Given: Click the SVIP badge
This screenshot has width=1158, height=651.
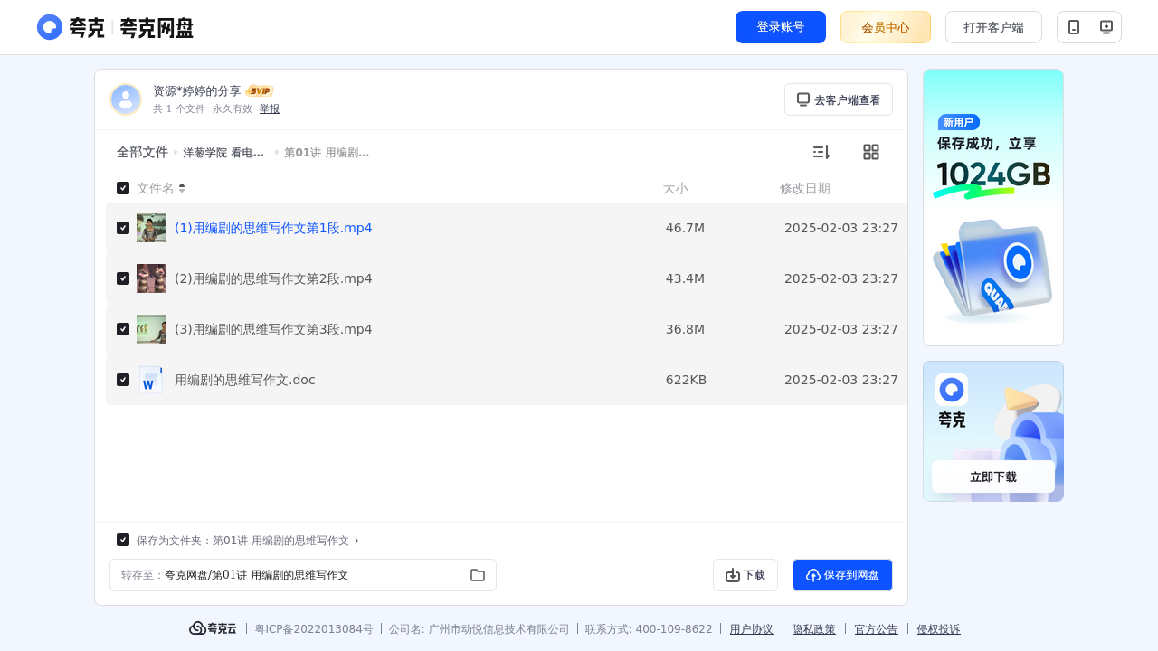Looking at the screenshot, I should [x=260, y=91].
